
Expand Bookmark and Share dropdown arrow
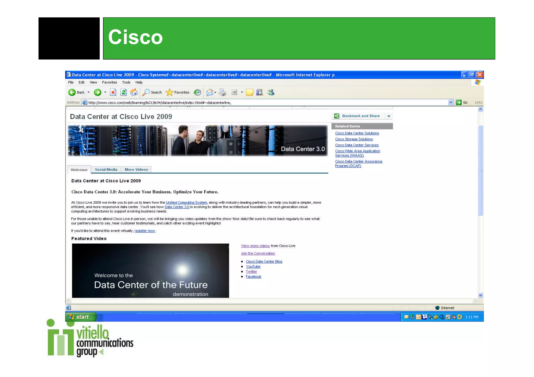pos(389,116)
